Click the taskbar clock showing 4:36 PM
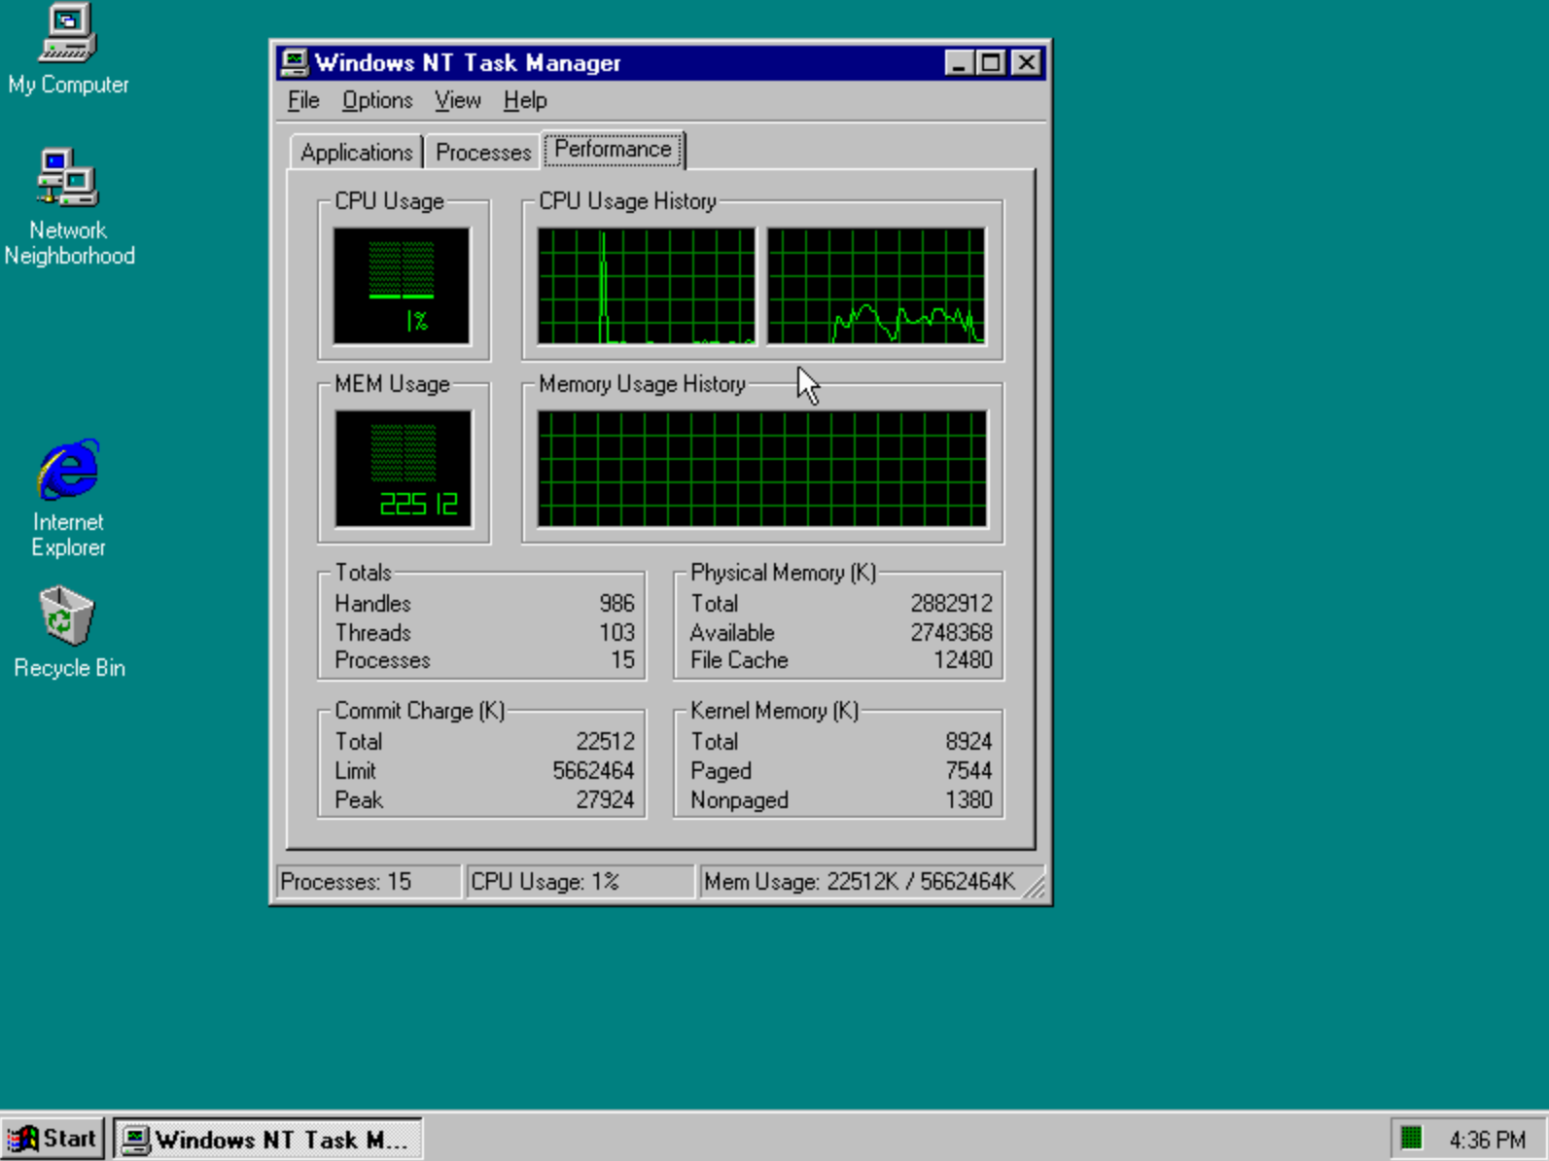 [1486, 1139]
